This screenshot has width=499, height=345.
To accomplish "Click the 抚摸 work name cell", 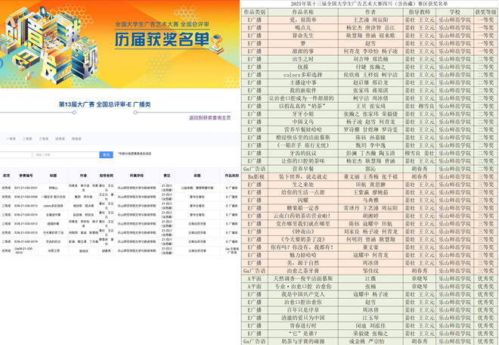I will (303, 67).
